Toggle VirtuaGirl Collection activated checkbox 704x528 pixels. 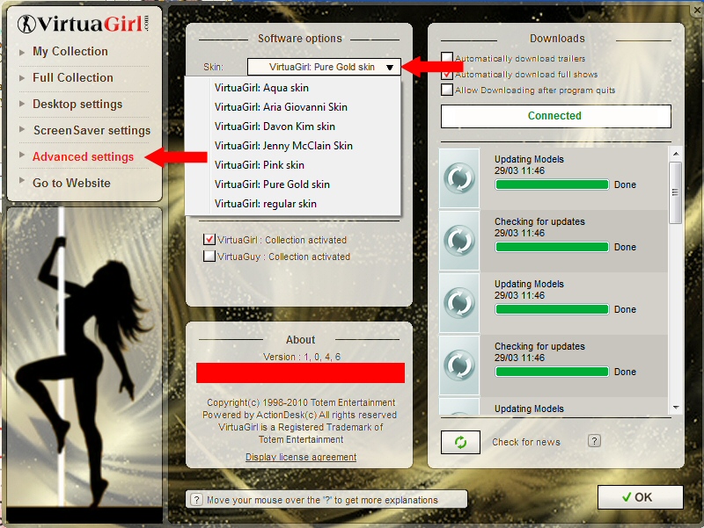tap(209, 239)
